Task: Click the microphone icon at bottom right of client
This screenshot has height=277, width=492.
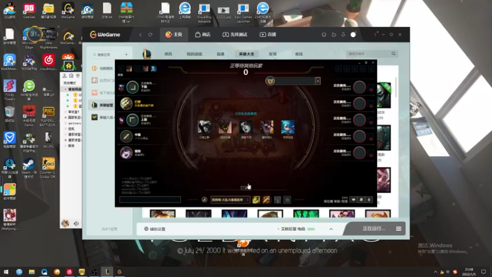Action: click(x=368, y=199)
